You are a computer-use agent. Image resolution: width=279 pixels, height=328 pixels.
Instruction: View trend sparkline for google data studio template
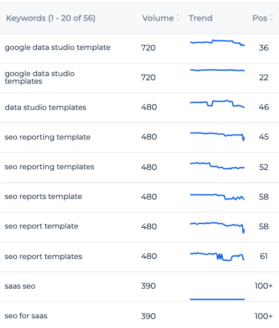pos(217,42)
